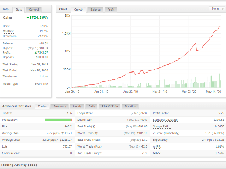Select the Growth chart tab
This screenshot has height=169, width=226.
[78, 10]
